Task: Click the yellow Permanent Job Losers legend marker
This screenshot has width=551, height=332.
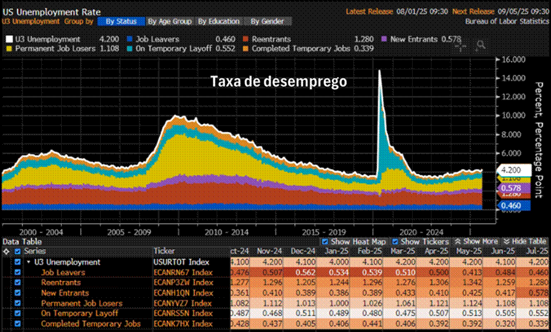Action: 9,49
